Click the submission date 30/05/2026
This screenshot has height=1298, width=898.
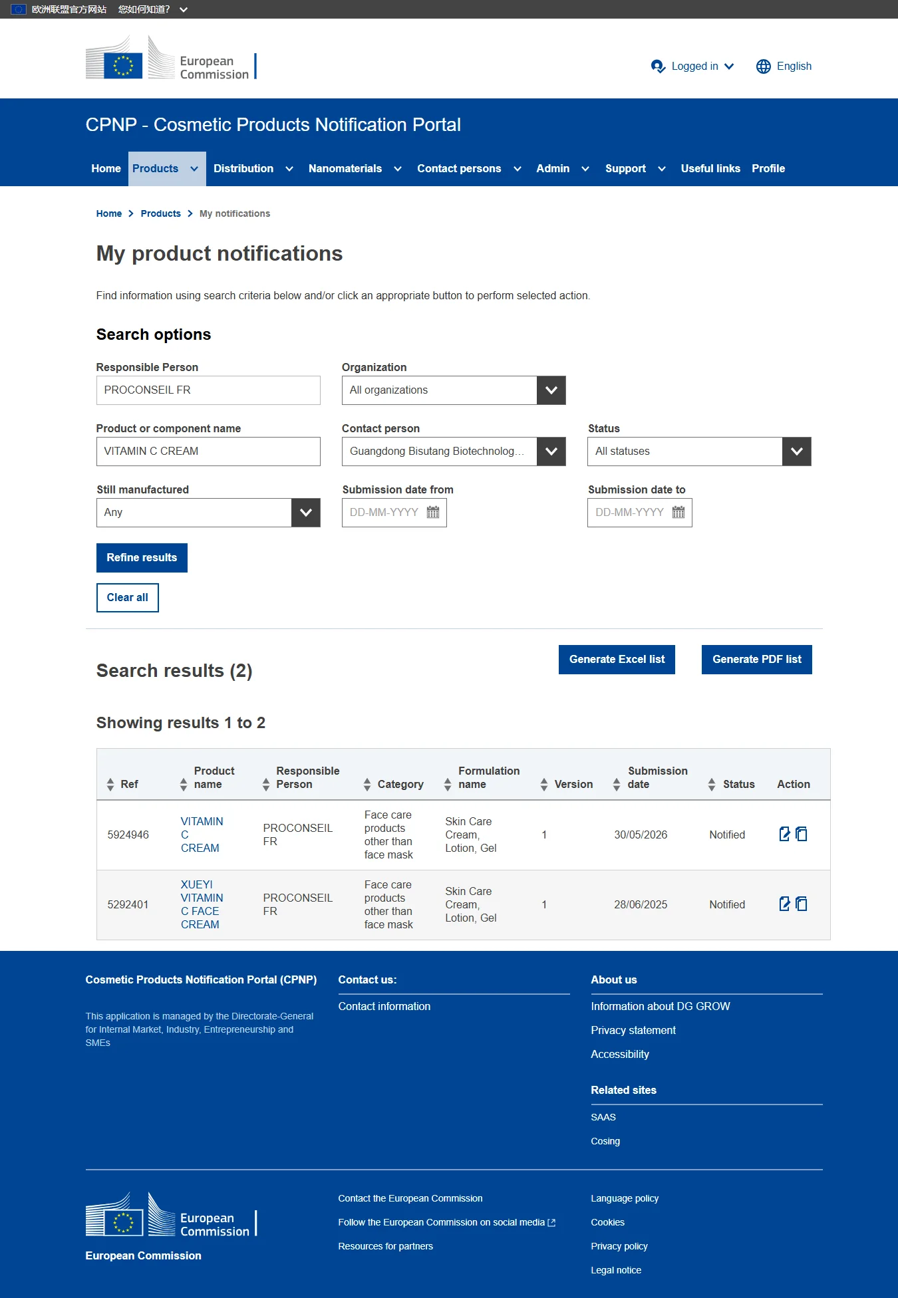coord(641,835)
